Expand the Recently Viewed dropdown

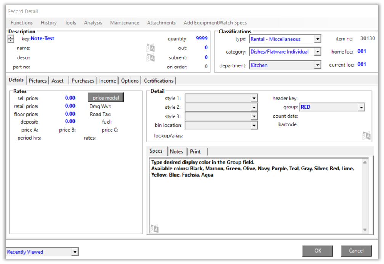pos(75,252)
